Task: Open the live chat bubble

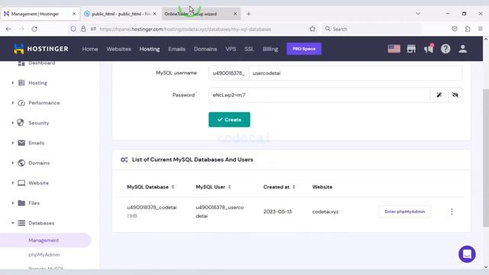Action: pyautogui.click(x=467, y=254)
